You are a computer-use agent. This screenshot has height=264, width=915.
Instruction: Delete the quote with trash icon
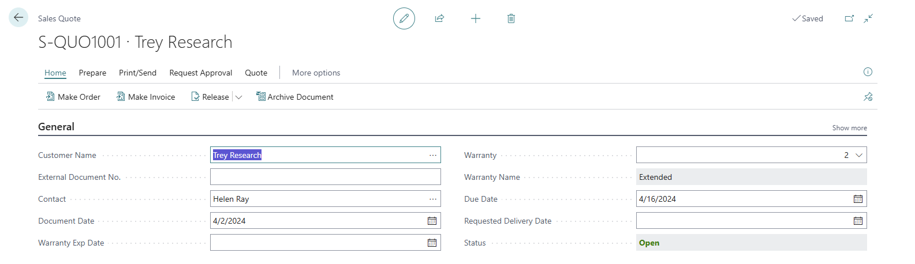point(511,18)
